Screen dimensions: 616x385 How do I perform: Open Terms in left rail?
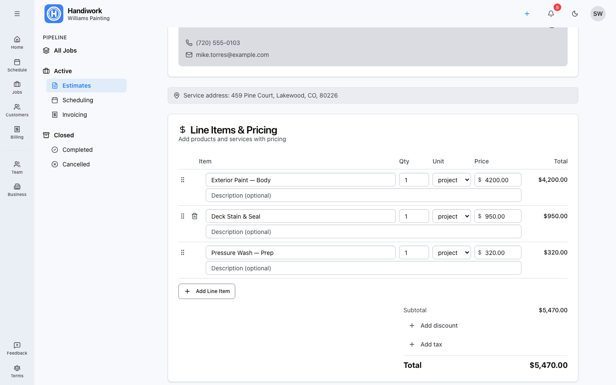pyautogui.click(x=17, y=371)
